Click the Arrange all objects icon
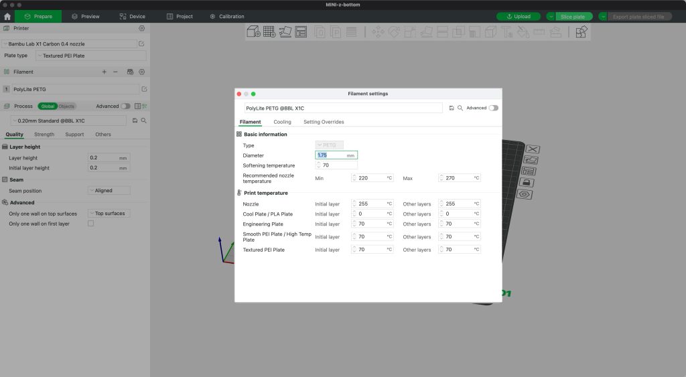This screenshot has height=377, width=686. (x=301, y=31)
